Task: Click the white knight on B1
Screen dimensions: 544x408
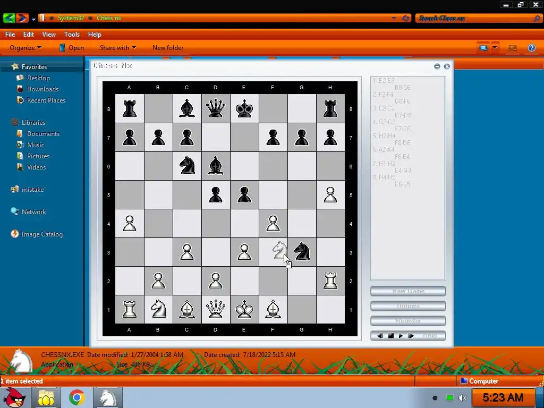Action: 158,309
